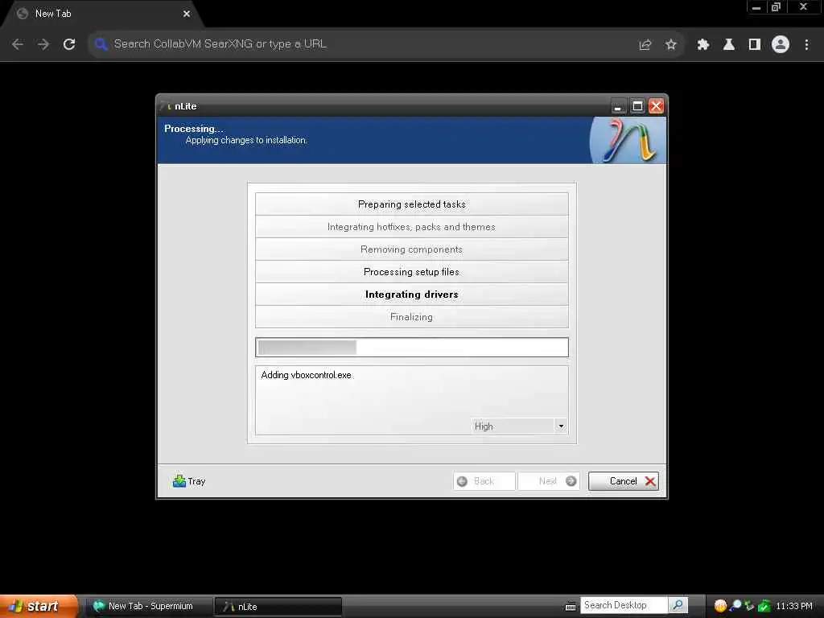Close the nLite window
The image size is (824, 618).
(x=656, y=107)
